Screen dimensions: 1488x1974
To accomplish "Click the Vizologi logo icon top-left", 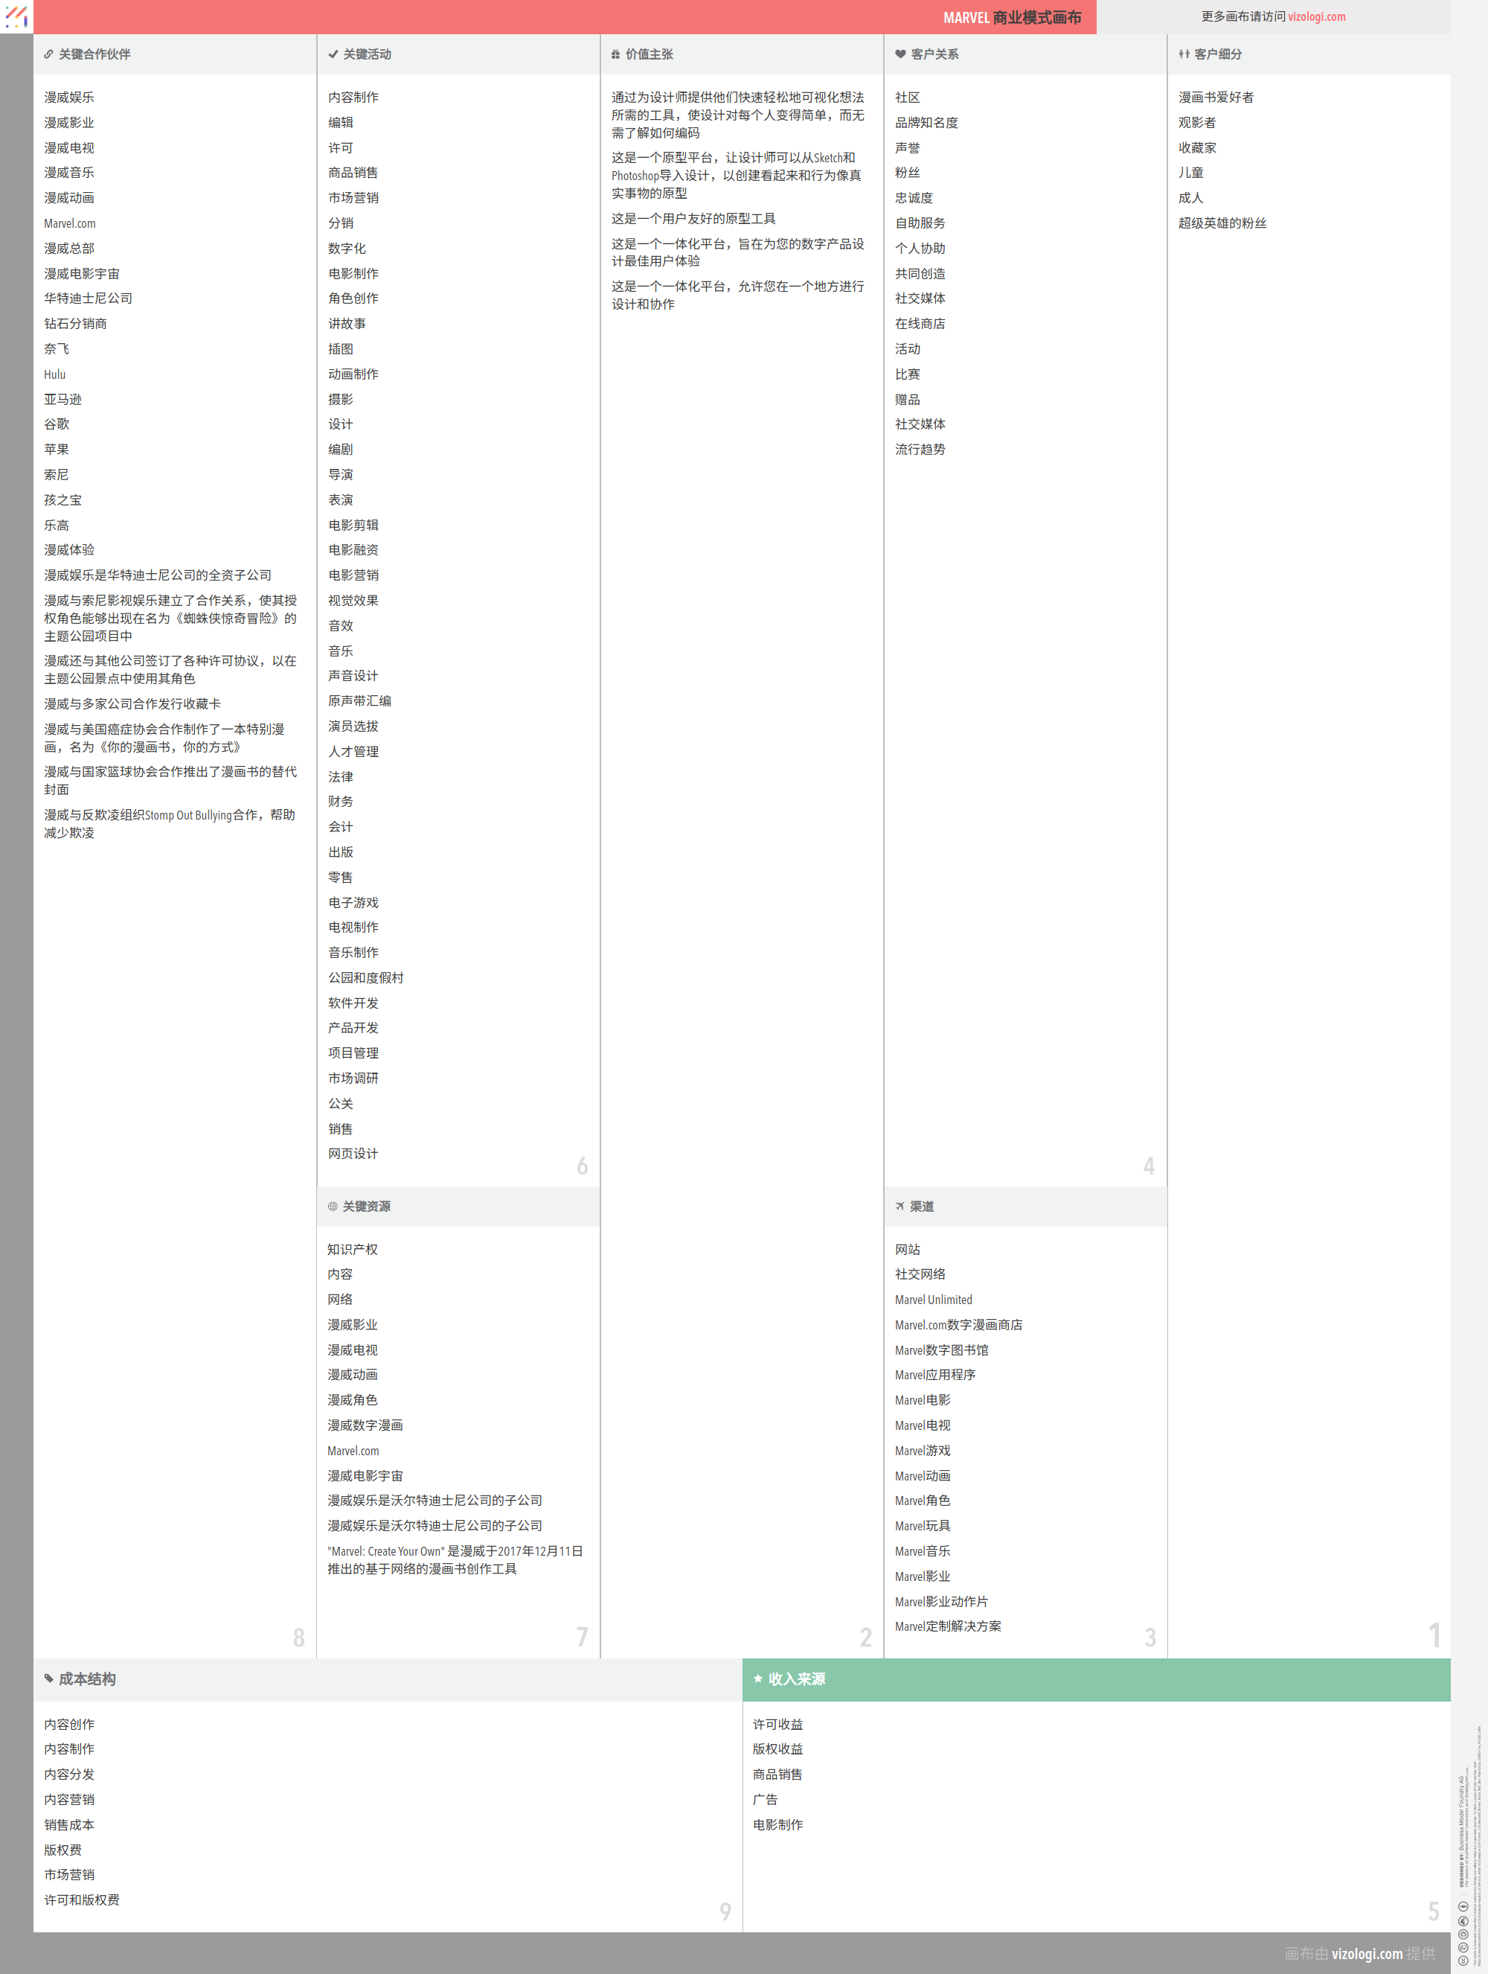I will point(16,16).
